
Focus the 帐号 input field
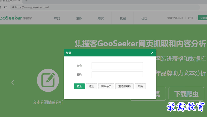(x=117, y=66)
